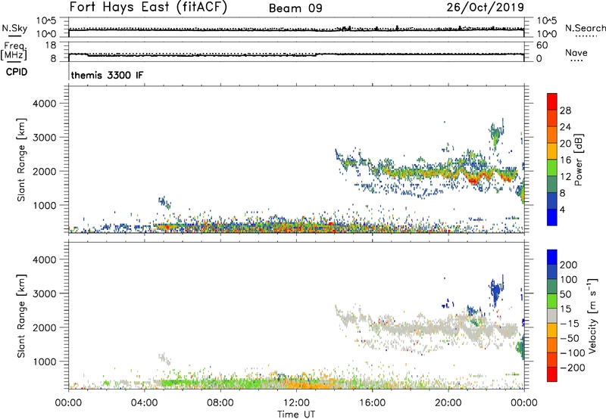This screenshot has width=606, height=419.
Task: Click the 'Velocity [m s⁻¹]' color bar label
Action: 592,315
